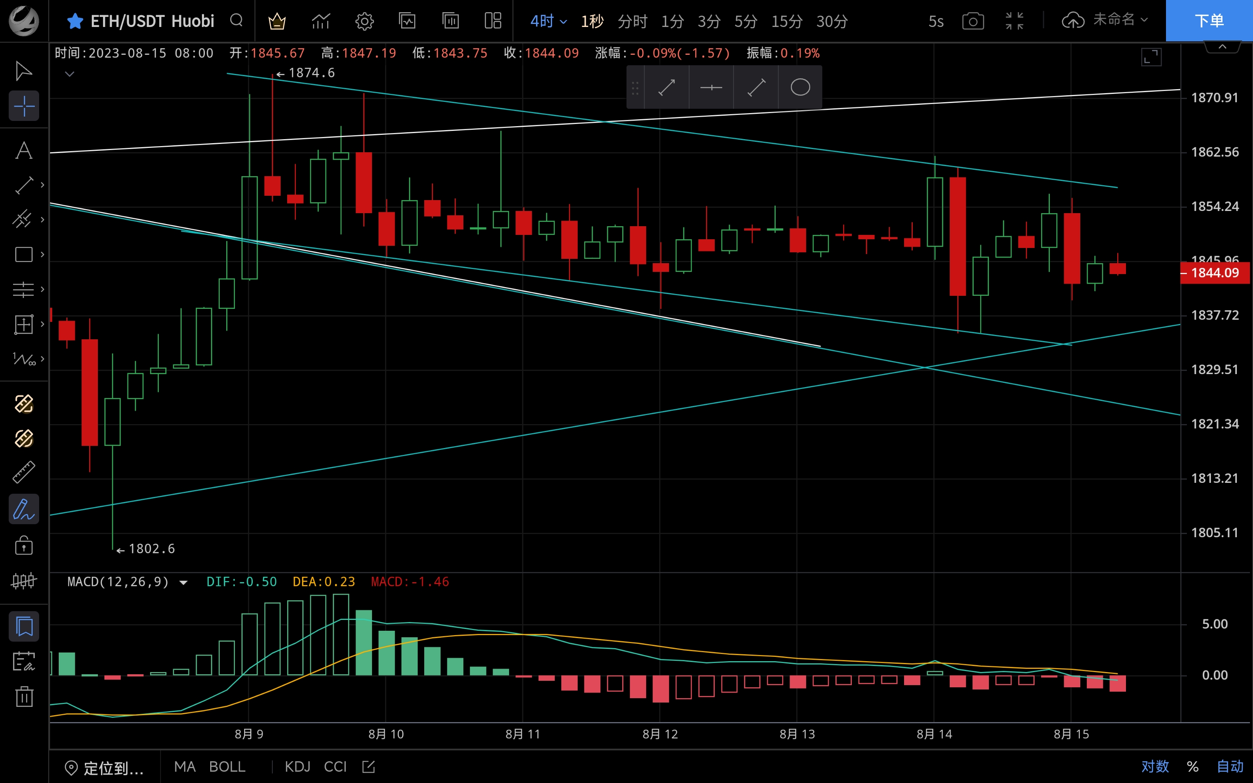Toggle logarithmic scale 对数
This screenshot has height=783, width=1253.
[1155, 766]
